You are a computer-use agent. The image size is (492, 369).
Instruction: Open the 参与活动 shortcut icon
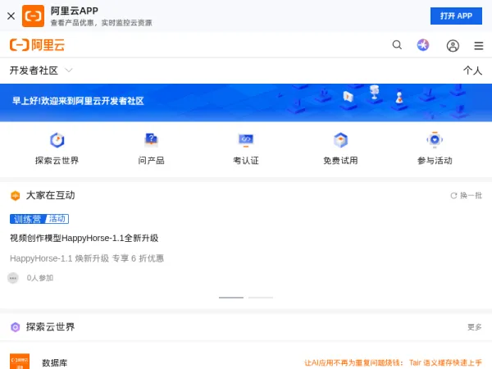pyautogui.click(x=435, y=140)
